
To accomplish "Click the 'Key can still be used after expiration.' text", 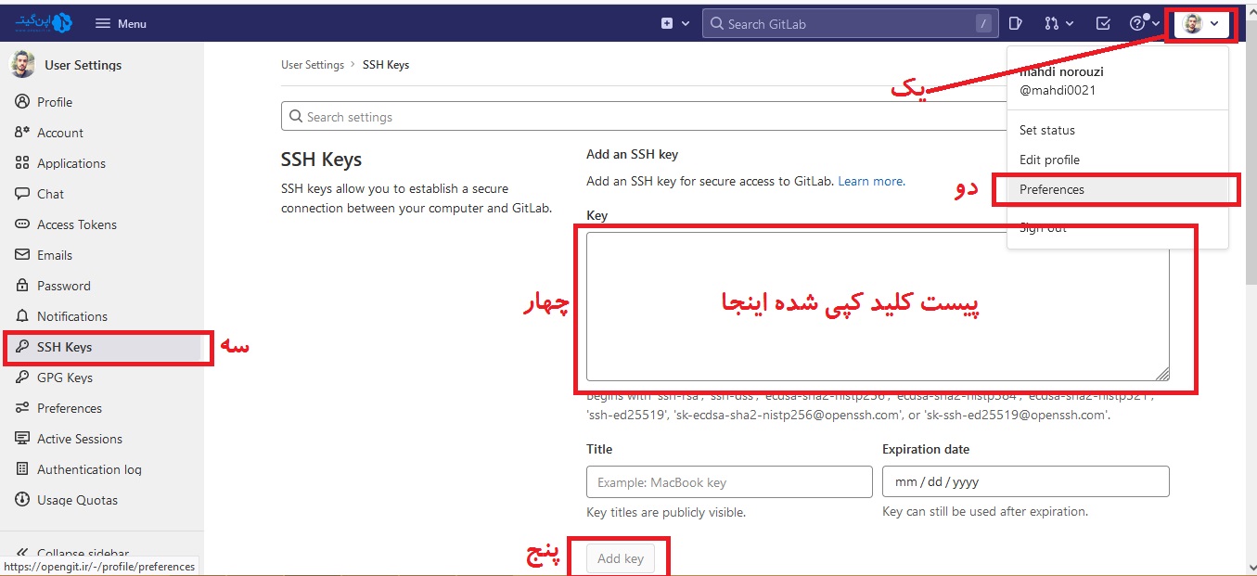I will pos(985,512).
